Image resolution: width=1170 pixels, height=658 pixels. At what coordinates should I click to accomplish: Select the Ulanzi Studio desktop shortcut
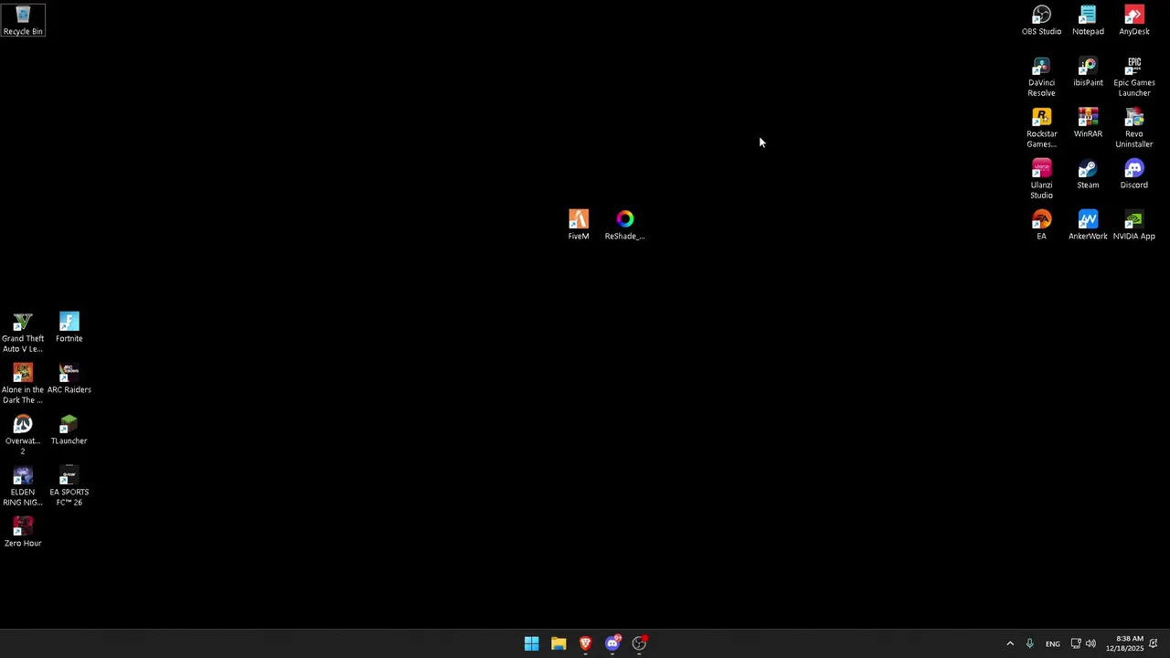coord(1041,179)
